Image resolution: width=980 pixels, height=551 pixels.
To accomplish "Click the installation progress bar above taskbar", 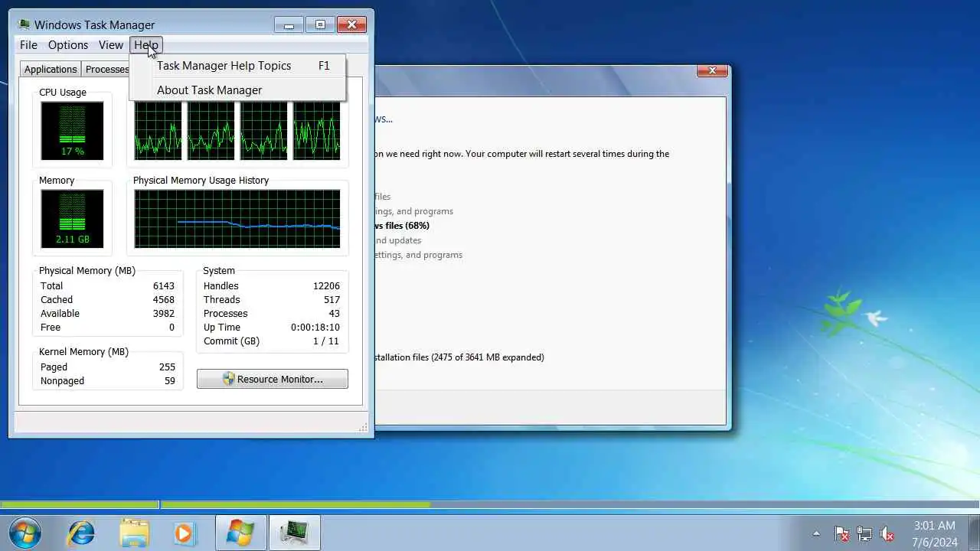I will coord(490,504).
